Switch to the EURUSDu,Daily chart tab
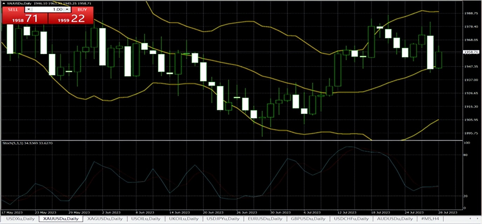 [x=265, y=219]
